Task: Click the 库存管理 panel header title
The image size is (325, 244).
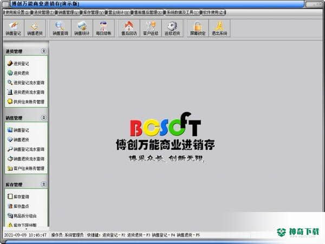Action: click(x=14, y=185)
